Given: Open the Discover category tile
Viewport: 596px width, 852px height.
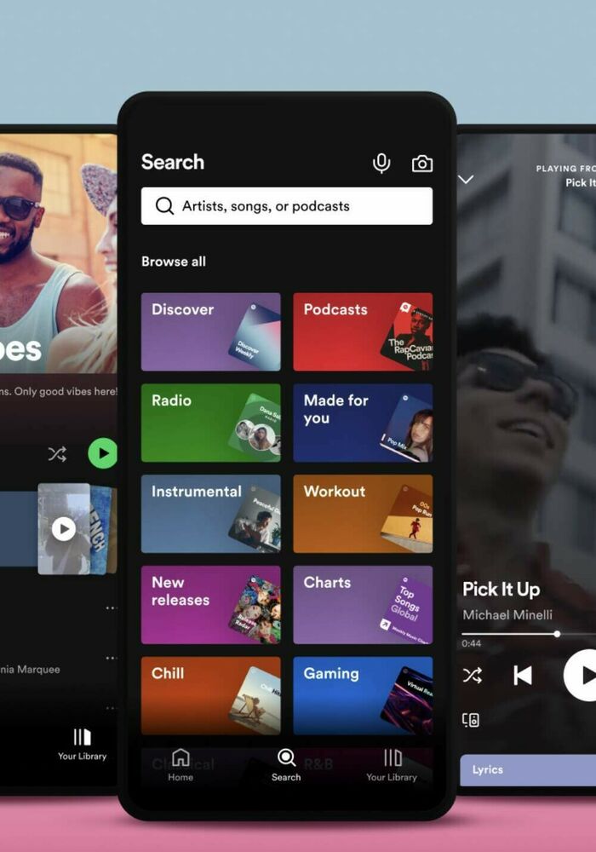Looking at the screenshot, I should tap(210, 331).
